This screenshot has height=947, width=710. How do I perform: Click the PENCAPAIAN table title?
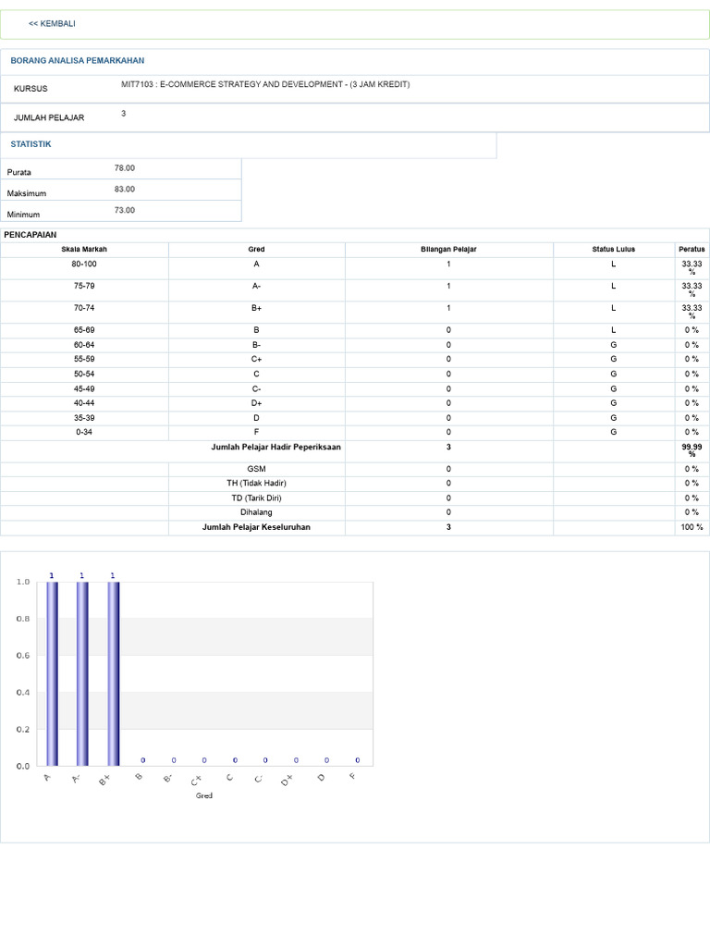[31, 234]
